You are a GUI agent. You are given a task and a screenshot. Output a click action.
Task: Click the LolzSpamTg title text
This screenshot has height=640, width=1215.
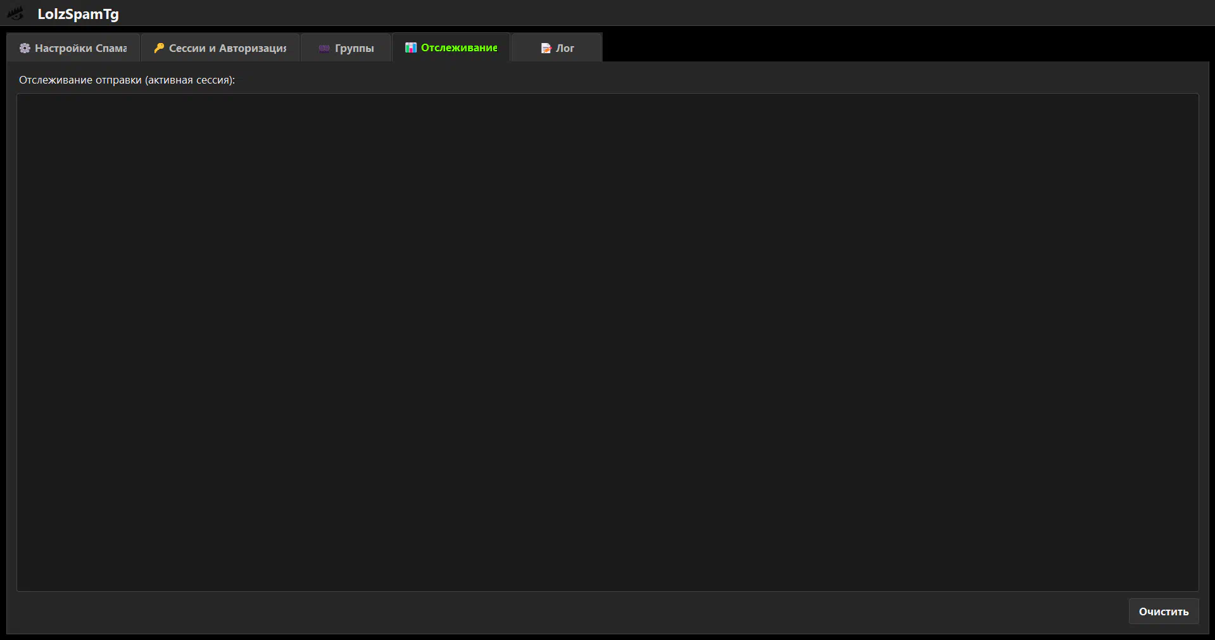tap(78, 14)
